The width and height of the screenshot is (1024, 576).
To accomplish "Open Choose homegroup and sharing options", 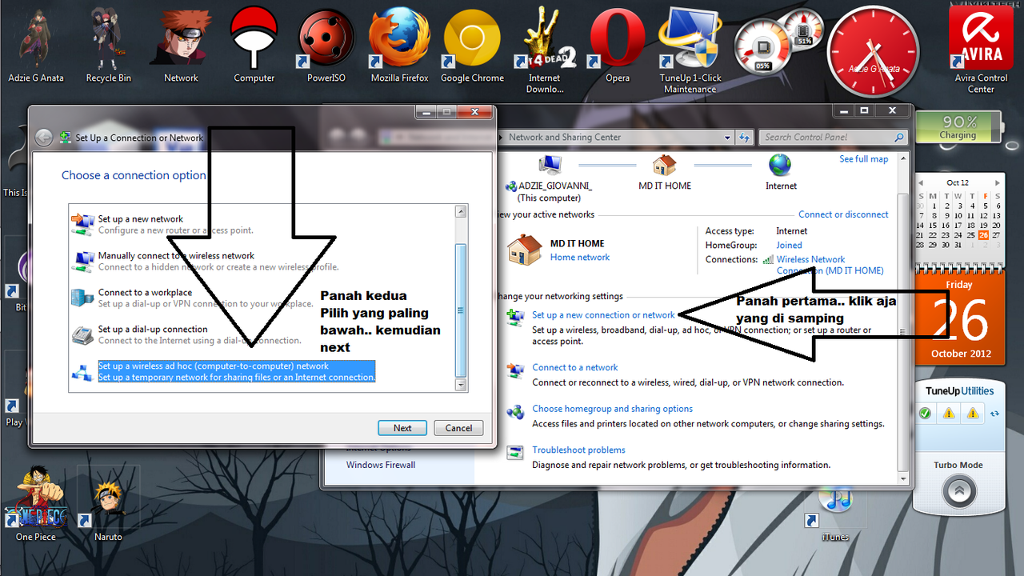I will pos(613,409).
